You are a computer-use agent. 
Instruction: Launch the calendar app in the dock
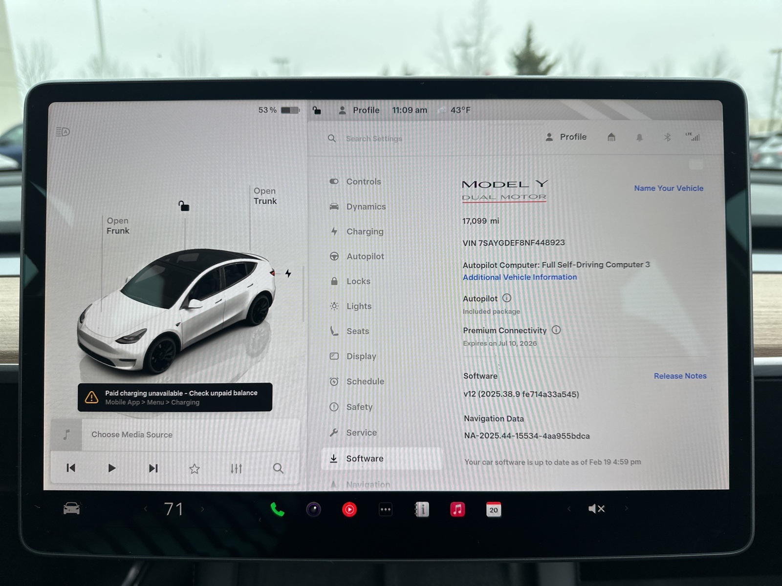[494, 509]
